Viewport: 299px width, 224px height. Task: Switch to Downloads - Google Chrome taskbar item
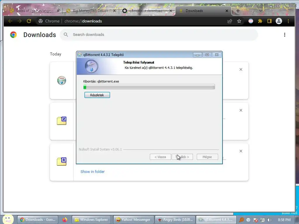(x=38, y=220)
